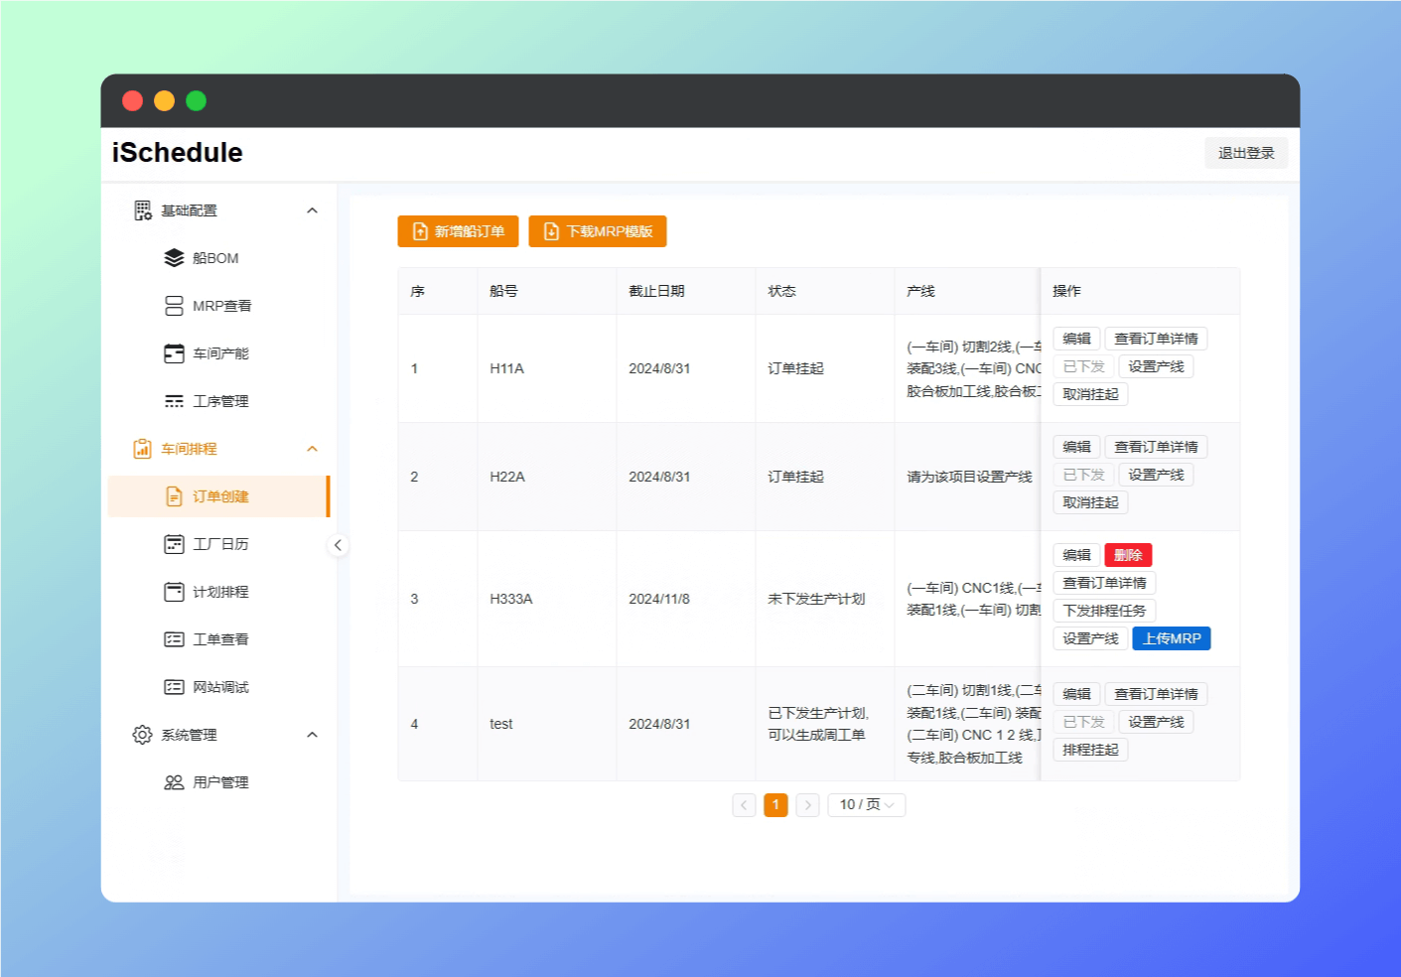The width and height of the screenshot is (1401, 977).
Task: Click 设置产线 for ship test
Action: [1156, 722]
